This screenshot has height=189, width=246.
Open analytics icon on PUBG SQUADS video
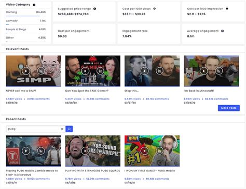(x=100, y=151)
